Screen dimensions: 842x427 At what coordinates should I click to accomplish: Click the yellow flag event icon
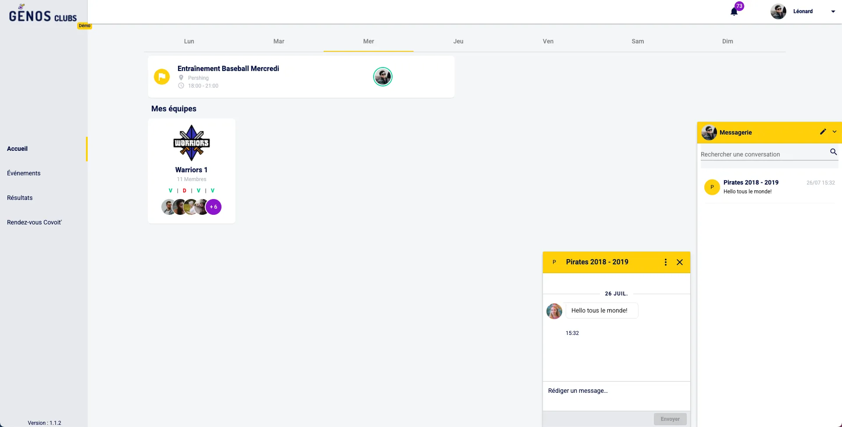162,77
